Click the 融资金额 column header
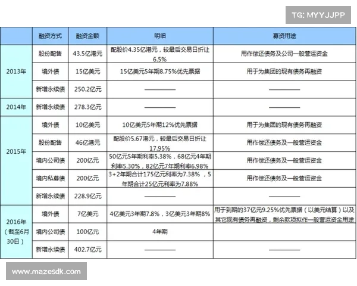This screenshot has width=357, height=286. pos(87,36)
